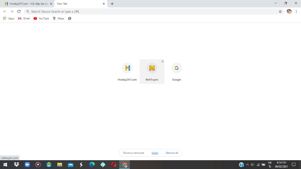Click the help question-mark tray icon
This screenshot has height=169, width=301.
241,165
